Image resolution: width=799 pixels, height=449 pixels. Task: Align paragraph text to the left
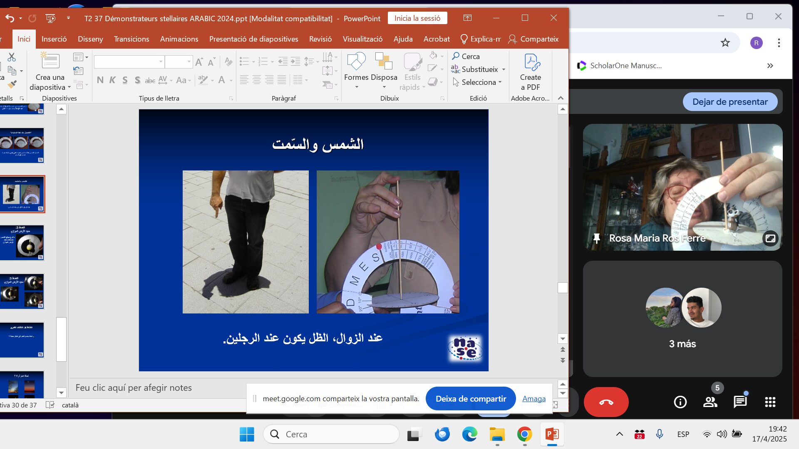point(244,80)
